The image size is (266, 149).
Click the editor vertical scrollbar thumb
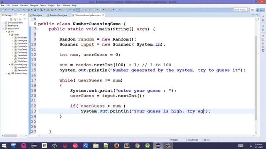(256, 78)
